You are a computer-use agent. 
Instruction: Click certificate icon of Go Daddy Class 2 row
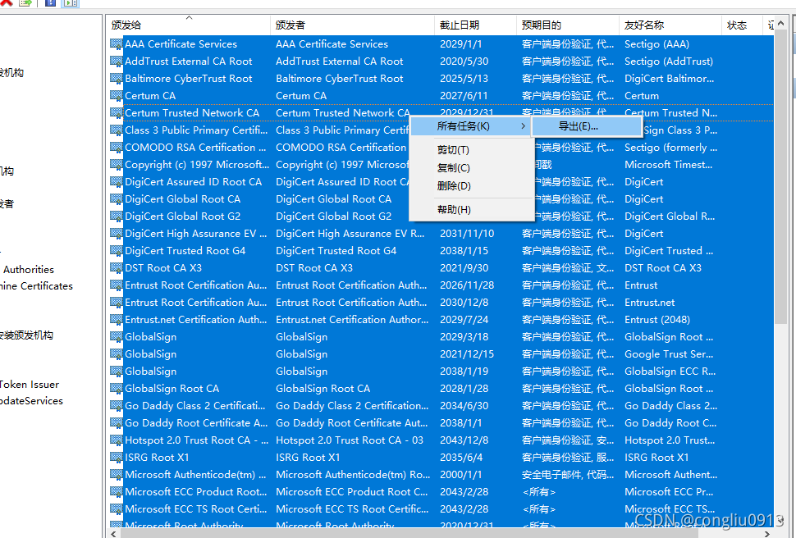click(117, 406)
